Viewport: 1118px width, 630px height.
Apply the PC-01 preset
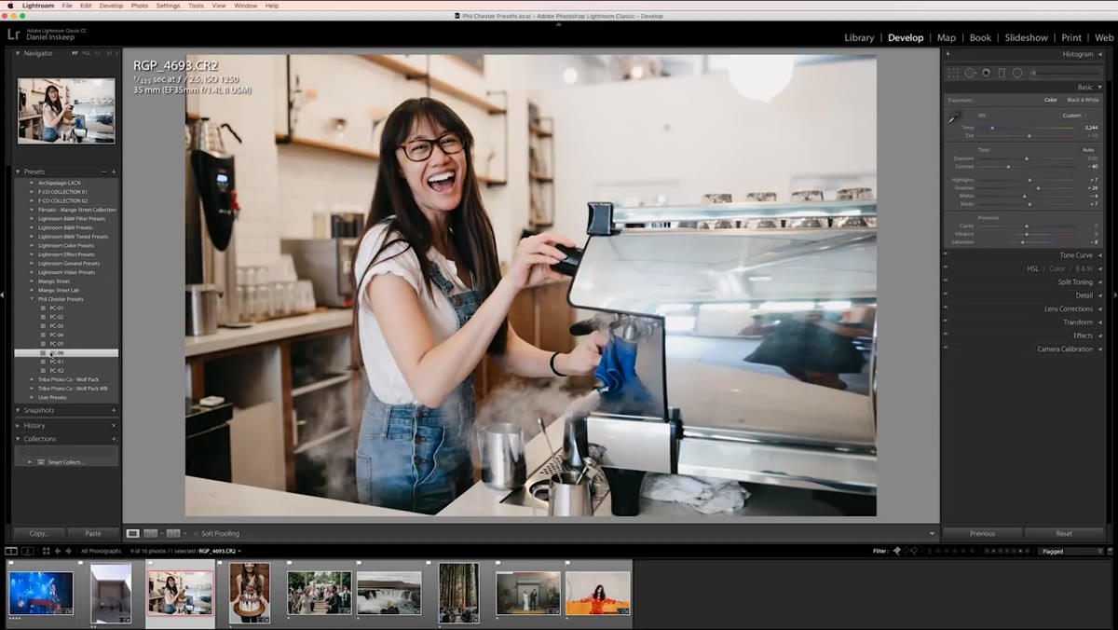click(x=57, y=308)
